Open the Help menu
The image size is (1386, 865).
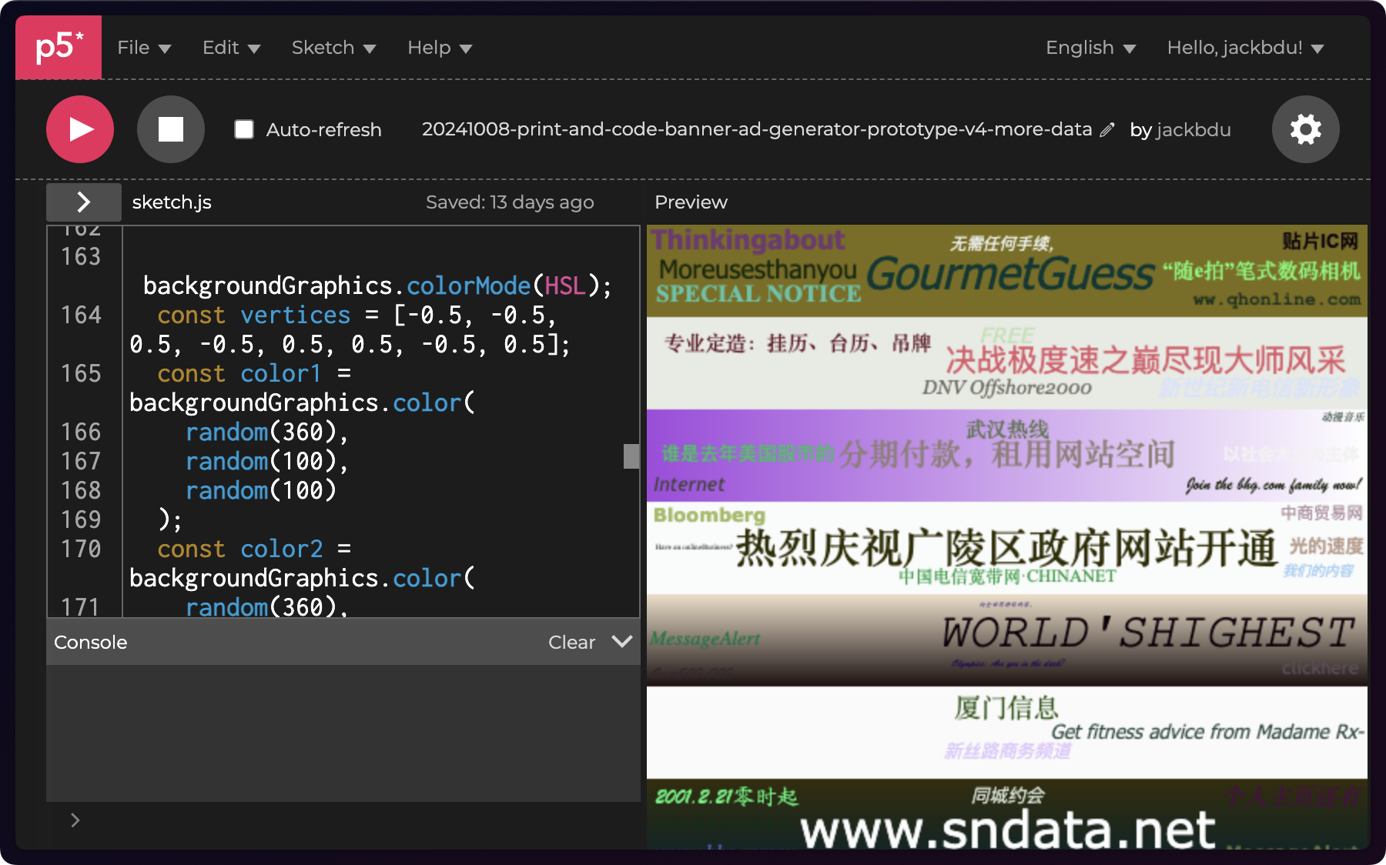tap(439, 48)
